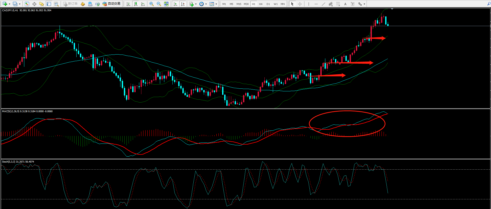
Task: Click the Text Label tool
Action: [x=353, y=4]
